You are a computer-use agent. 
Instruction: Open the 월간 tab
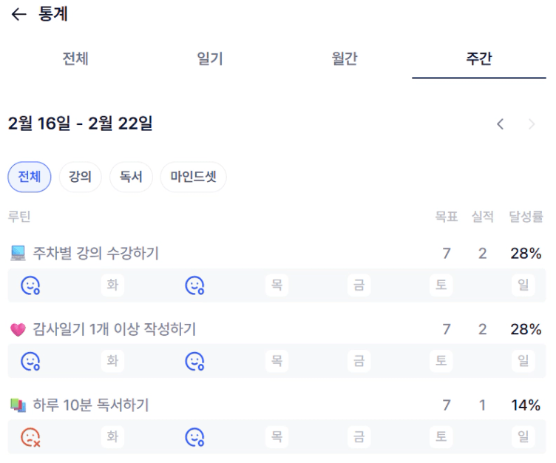pyautogui.click(x=345, y=59)
